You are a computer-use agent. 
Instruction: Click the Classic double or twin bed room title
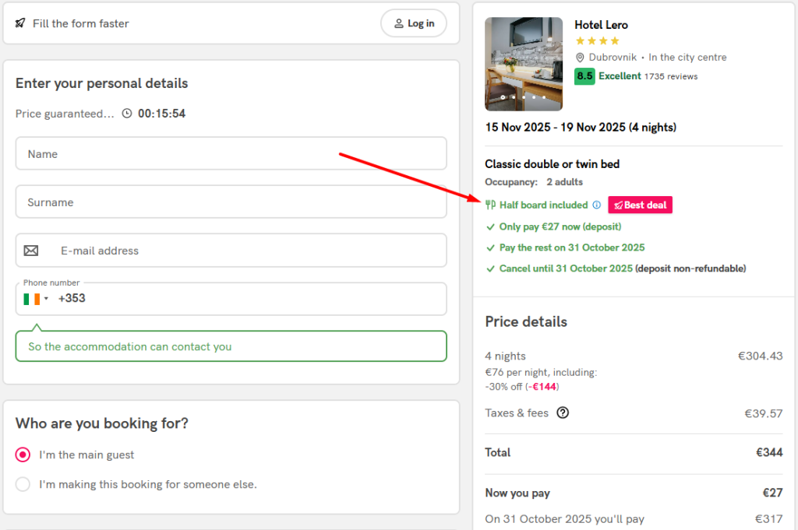pos(553,164)
